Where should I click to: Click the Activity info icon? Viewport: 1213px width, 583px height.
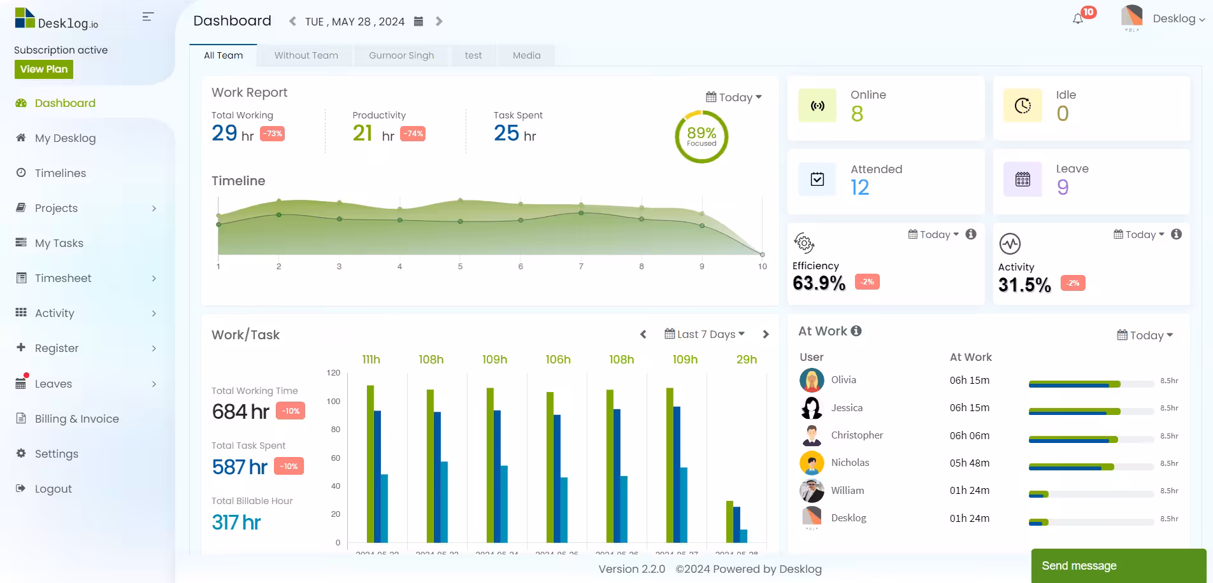tap(1177, 234)
